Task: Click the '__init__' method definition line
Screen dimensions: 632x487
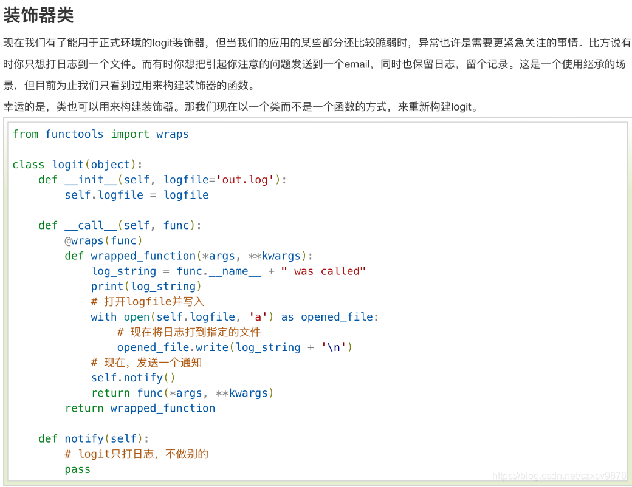Action: pyautogui.click(x=162, y=180)
